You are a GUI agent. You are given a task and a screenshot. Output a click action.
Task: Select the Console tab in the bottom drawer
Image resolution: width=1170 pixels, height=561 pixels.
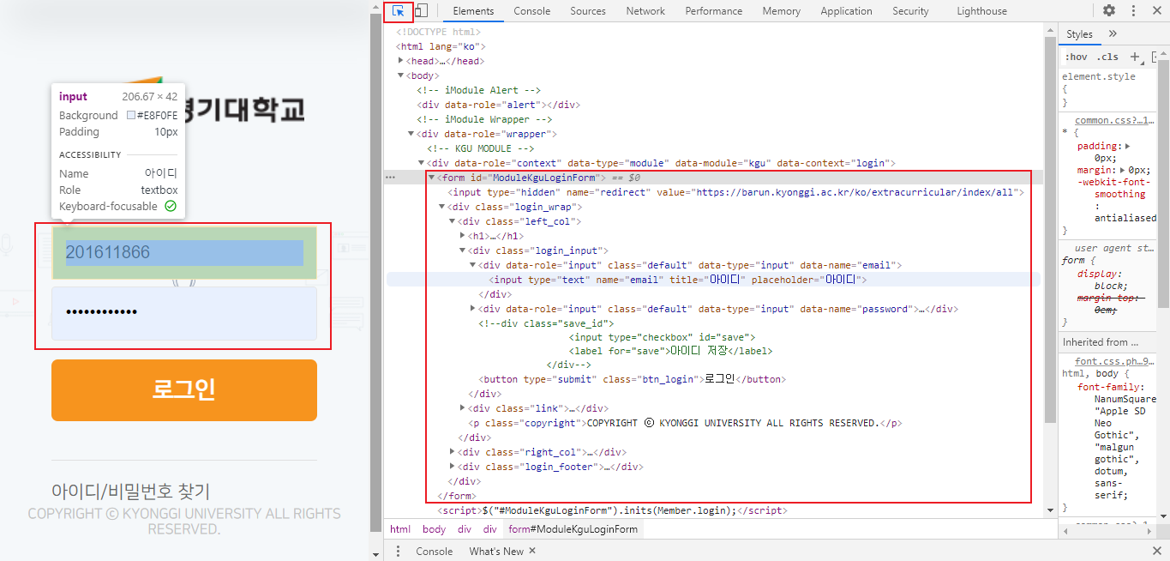[435, 552]
